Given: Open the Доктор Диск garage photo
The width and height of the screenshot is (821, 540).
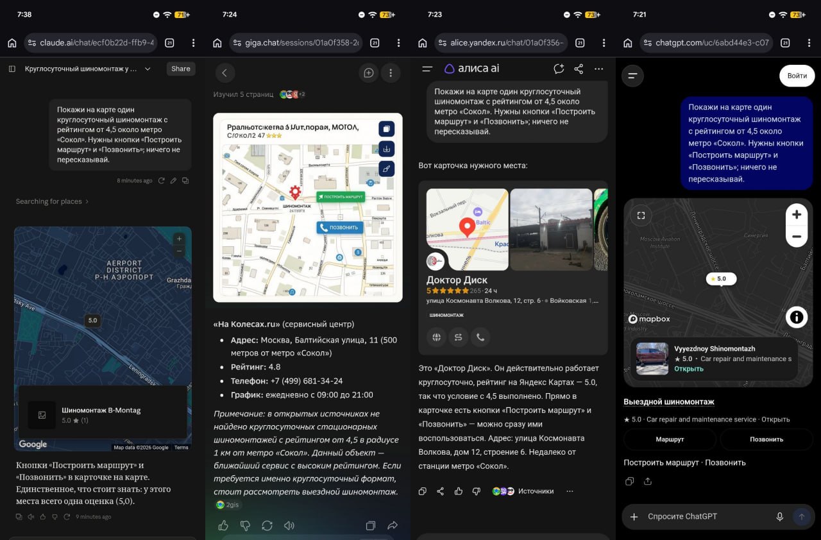Looking at the screenshot, I should pyautogui.click(x=551, y=229).
